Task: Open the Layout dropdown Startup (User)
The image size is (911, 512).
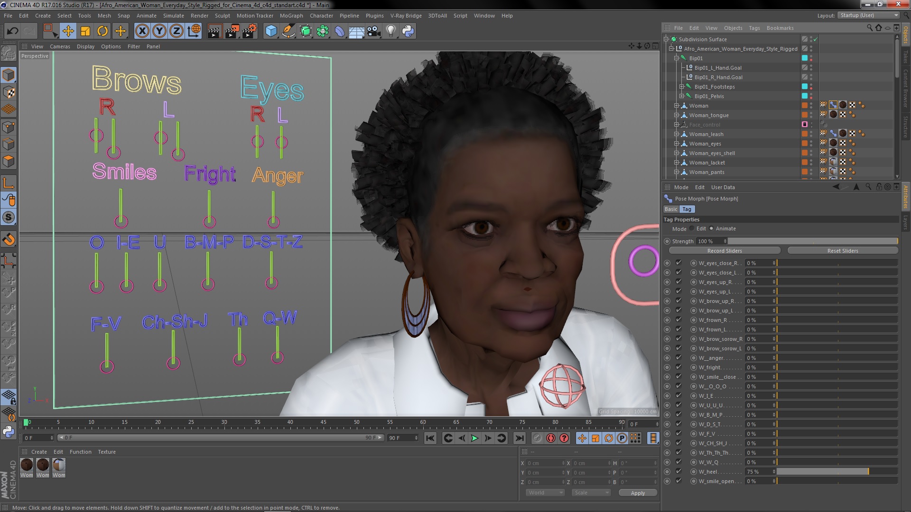Action: (868, 15)
